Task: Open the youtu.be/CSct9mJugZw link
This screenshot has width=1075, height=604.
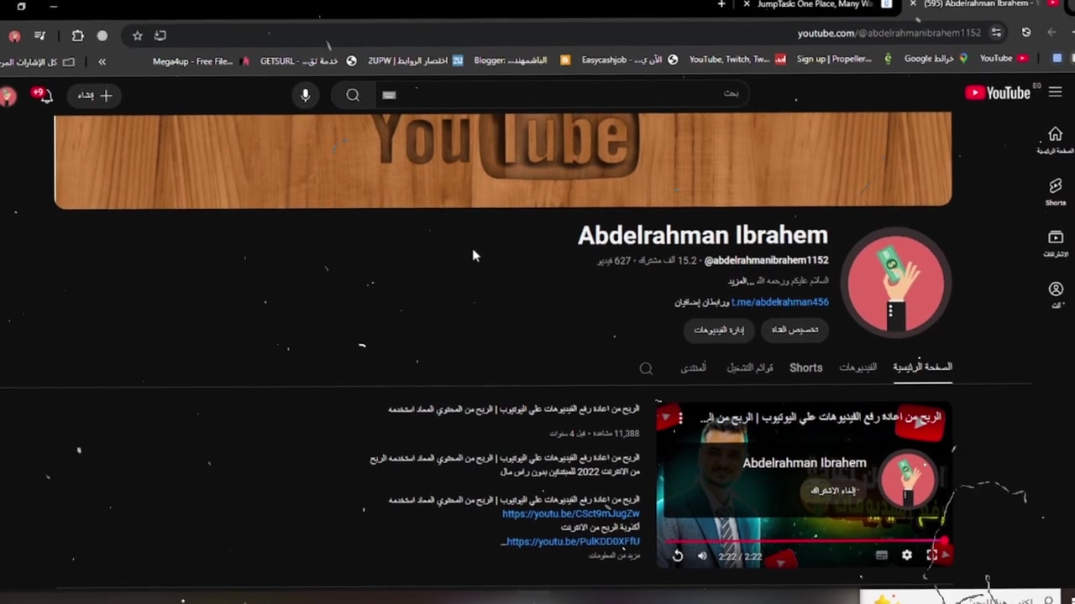Action: pos(571,513)
